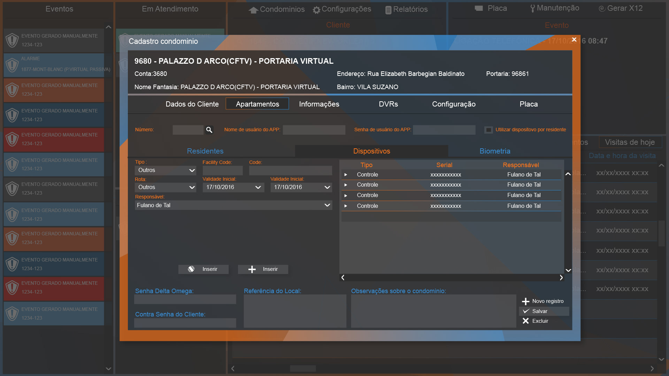Click the Gerar X12 icon
This screenshot has height=376, width=669.
pyautogui.click(x=602, y=8)
